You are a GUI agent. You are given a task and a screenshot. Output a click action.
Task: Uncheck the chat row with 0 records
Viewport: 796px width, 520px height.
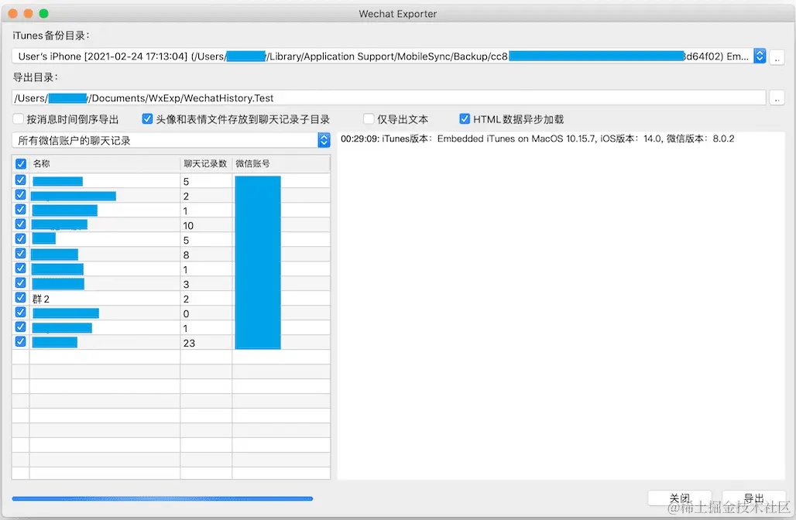21,313
